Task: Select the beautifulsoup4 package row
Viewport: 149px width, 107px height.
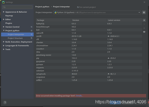Action: coord(89,27)
